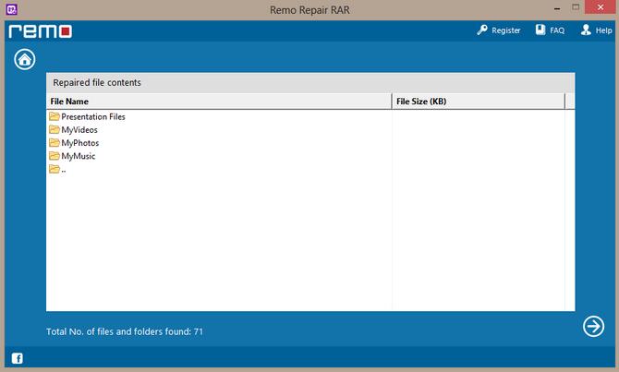Select the parent ".." folder icon
Image resolution: width=619 pixels, height=372 pixels.
(x=55, y=169)
